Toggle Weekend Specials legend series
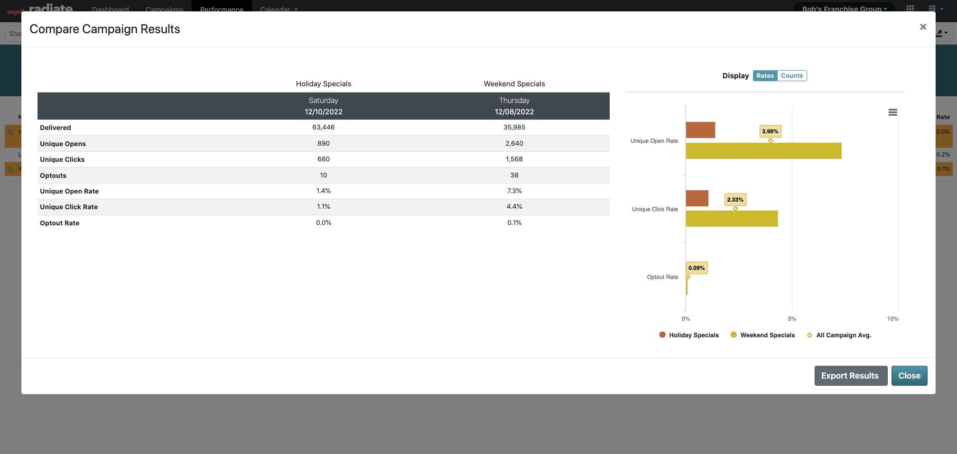The width and height of the screenshot is (957, 454). pyautogui.click(x=762, y=335)
